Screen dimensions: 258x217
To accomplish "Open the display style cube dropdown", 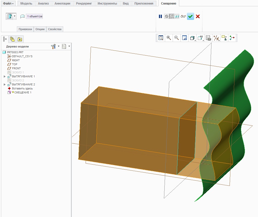I will coord(192,38).
